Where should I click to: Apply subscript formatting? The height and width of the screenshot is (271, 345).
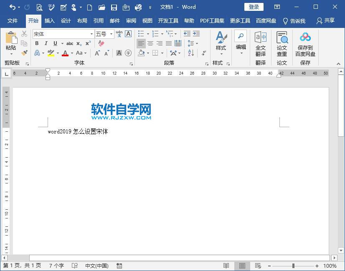(x=79, y=43)
